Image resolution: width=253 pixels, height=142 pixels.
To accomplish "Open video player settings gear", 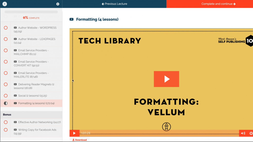I will (x=251, y=133).
